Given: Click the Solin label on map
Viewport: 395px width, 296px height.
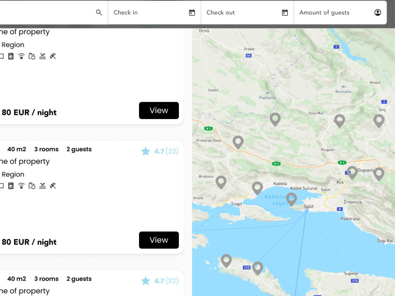Looking at the screenshot, I should point(325,190).
